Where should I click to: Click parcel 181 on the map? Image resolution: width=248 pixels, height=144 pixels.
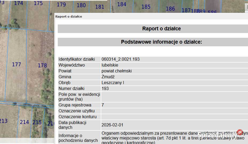[100, 7]
